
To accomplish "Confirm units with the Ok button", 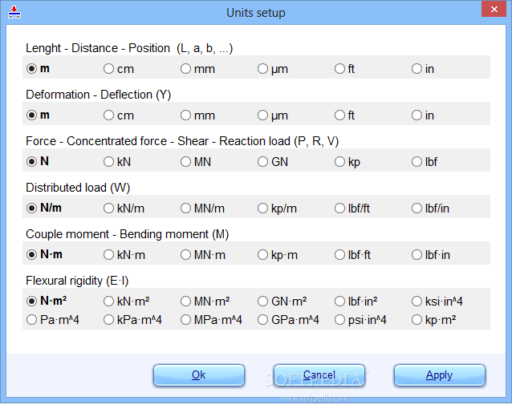I will [199, 375].
